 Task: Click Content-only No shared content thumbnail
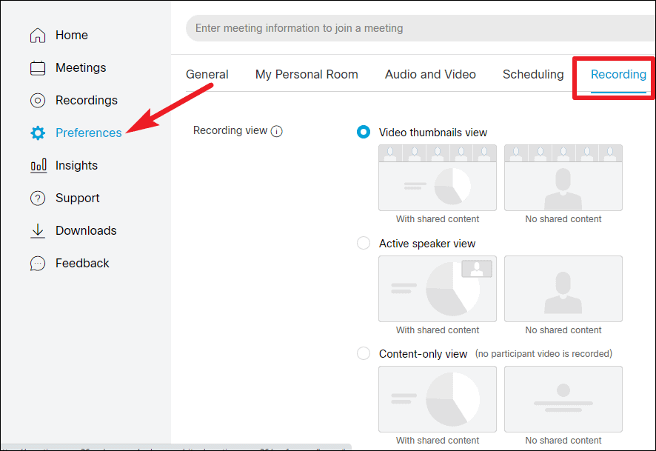point(563,399)
